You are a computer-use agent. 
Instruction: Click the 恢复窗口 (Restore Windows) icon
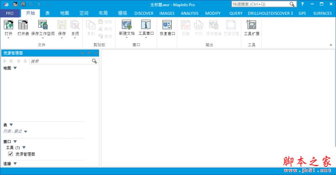point(167,25)
